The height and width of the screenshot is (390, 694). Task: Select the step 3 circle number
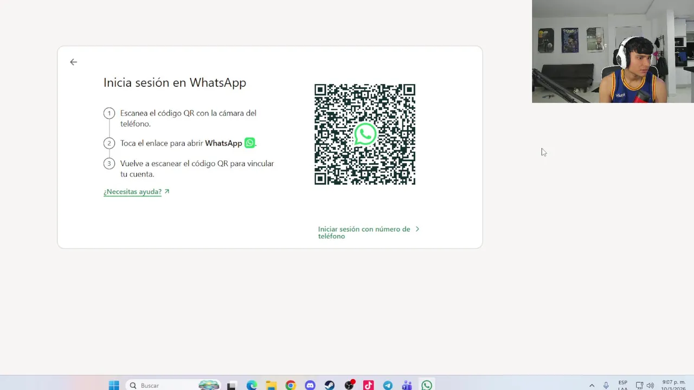point(109,164)
